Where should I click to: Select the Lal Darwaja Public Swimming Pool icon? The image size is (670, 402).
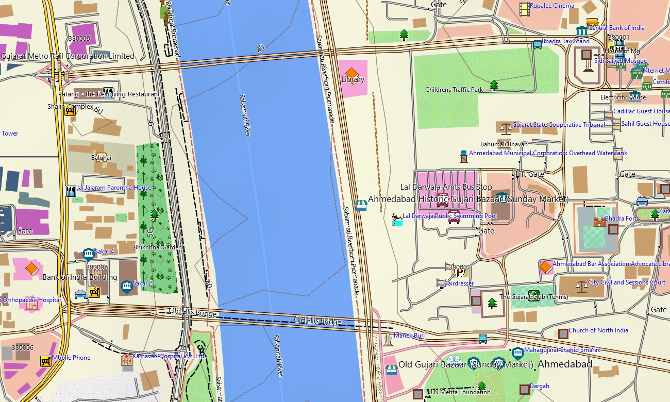[397, 220]
